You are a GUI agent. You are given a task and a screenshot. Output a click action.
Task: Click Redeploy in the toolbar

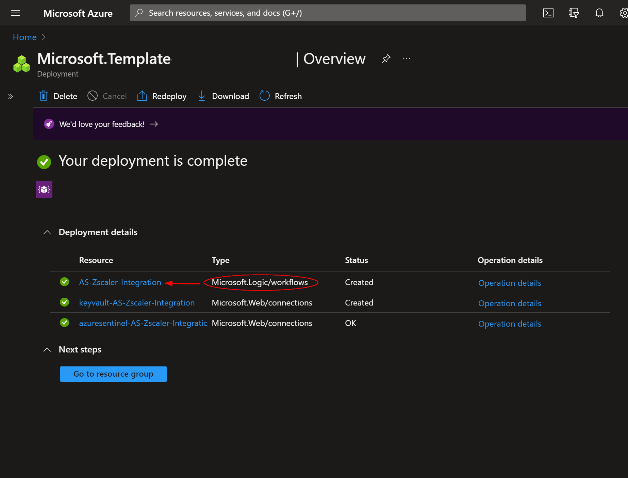162,96
